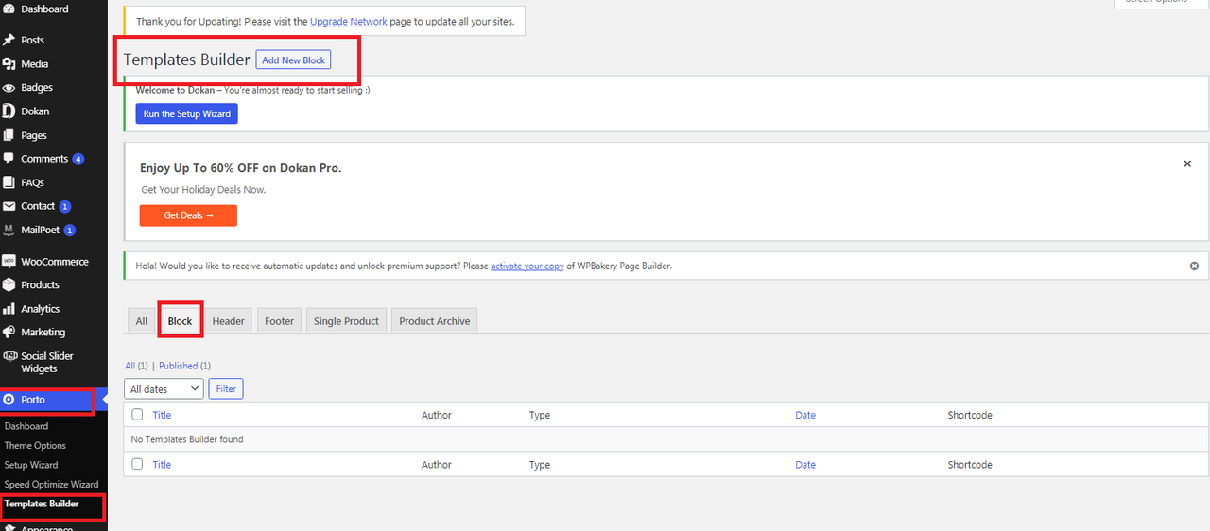Click Run the Setup Wizard button
Image resolution: width=1210 pixels, height=531 pixels.
pos(186,114)
